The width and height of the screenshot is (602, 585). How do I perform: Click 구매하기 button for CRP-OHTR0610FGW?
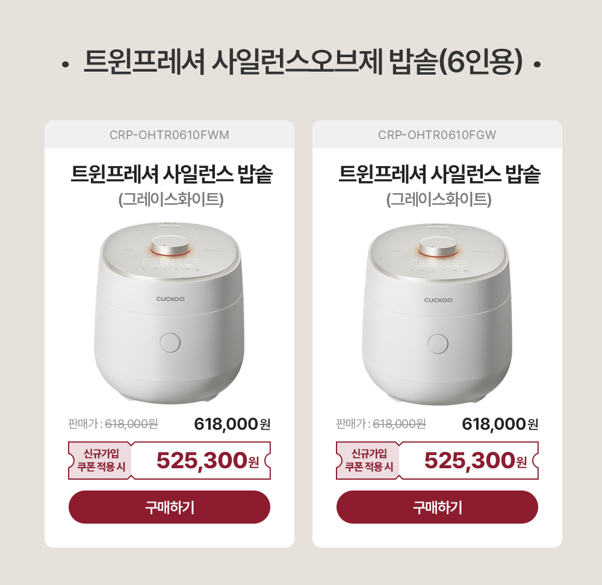pyautogui.click(x=437, y=507)
